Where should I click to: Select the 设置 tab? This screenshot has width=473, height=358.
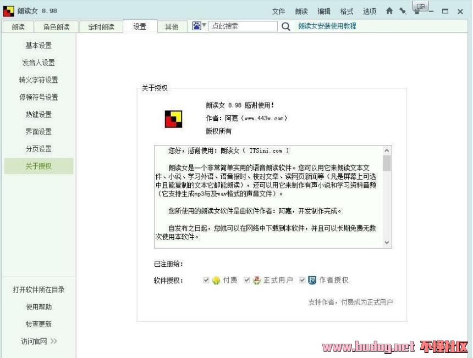pos(140,26)
